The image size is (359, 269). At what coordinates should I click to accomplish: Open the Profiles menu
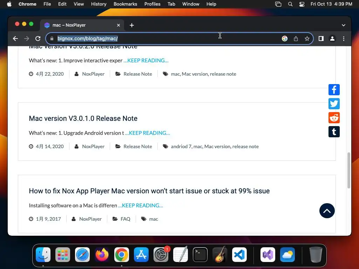pos(152,4)
